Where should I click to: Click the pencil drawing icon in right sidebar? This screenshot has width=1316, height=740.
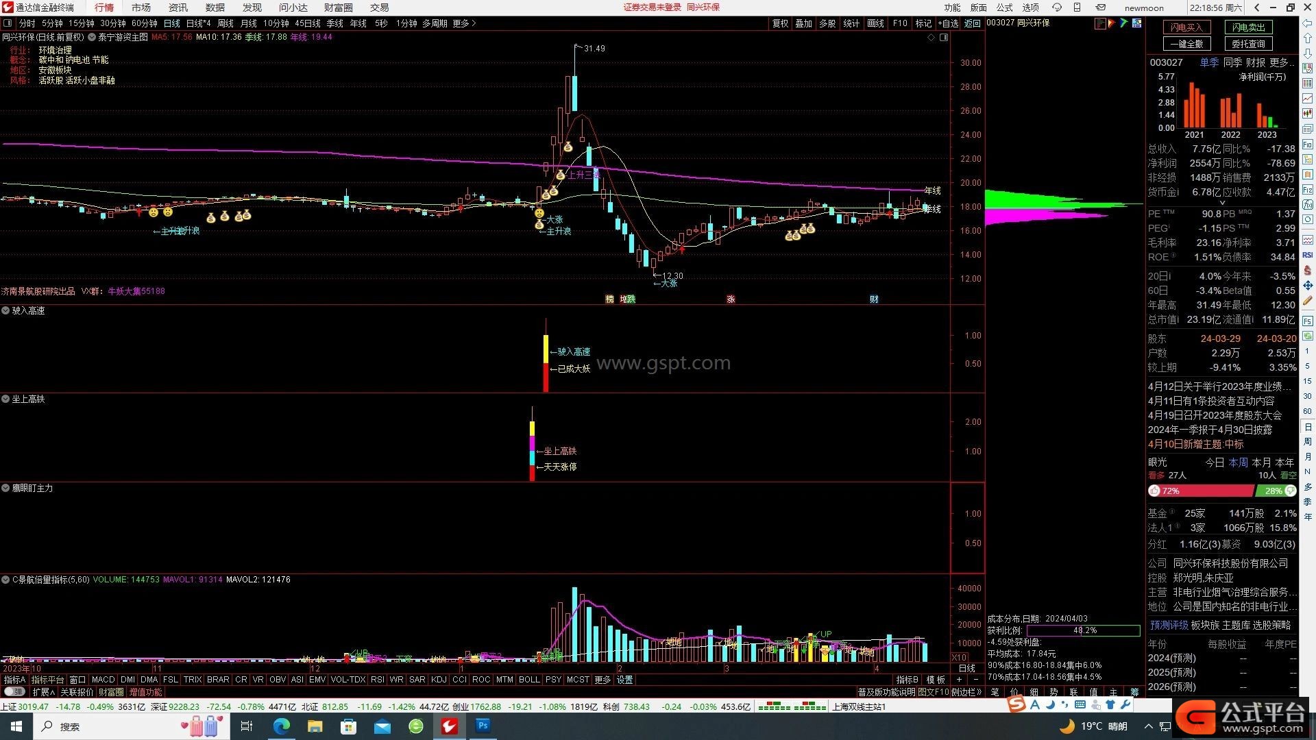pyautogui.click(x=1308, y=300)
